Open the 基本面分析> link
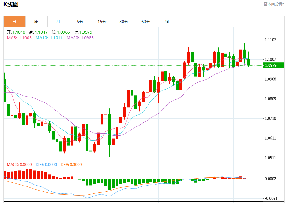287x203 pixels. point(274,4)
